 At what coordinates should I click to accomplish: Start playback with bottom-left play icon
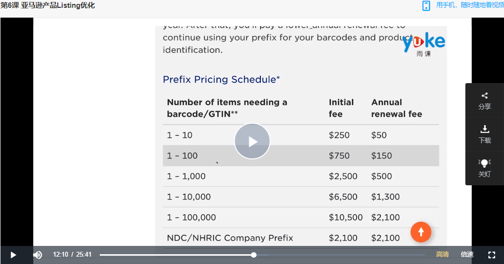coord(13,255)
